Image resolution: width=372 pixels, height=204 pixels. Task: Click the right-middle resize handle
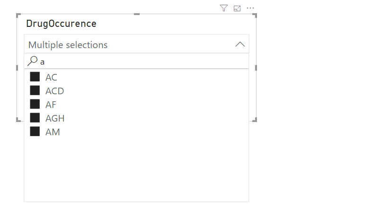(x=256, y=68)
